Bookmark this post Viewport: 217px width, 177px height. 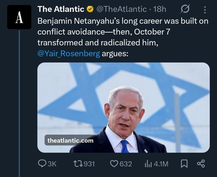point(184,164)
